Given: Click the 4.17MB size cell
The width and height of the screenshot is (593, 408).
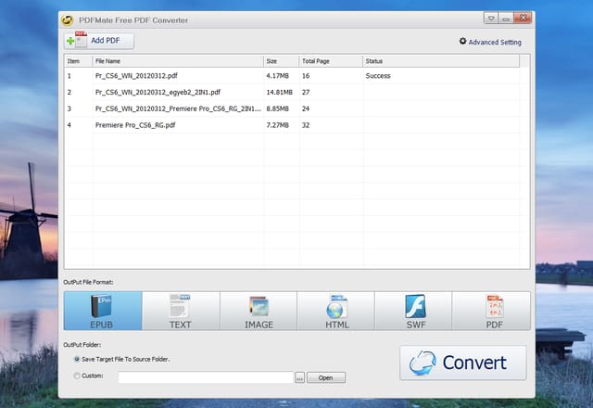Looking at the screenshot, I should 277,76.
